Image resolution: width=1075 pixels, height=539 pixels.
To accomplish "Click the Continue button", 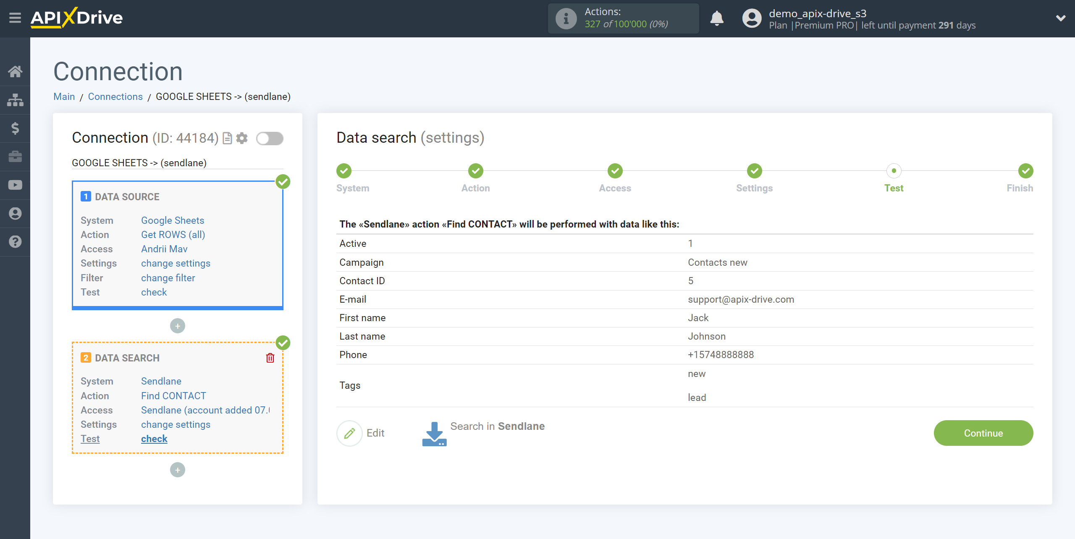I will (x=983, y=433).
